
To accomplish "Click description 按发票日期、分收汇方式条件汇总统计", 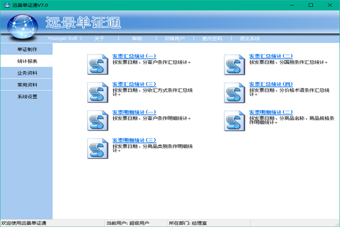I will pyautogui.click(x=152, y=92).
